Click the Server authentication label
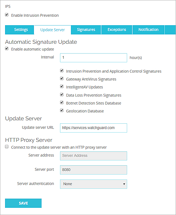 [36, 184]
